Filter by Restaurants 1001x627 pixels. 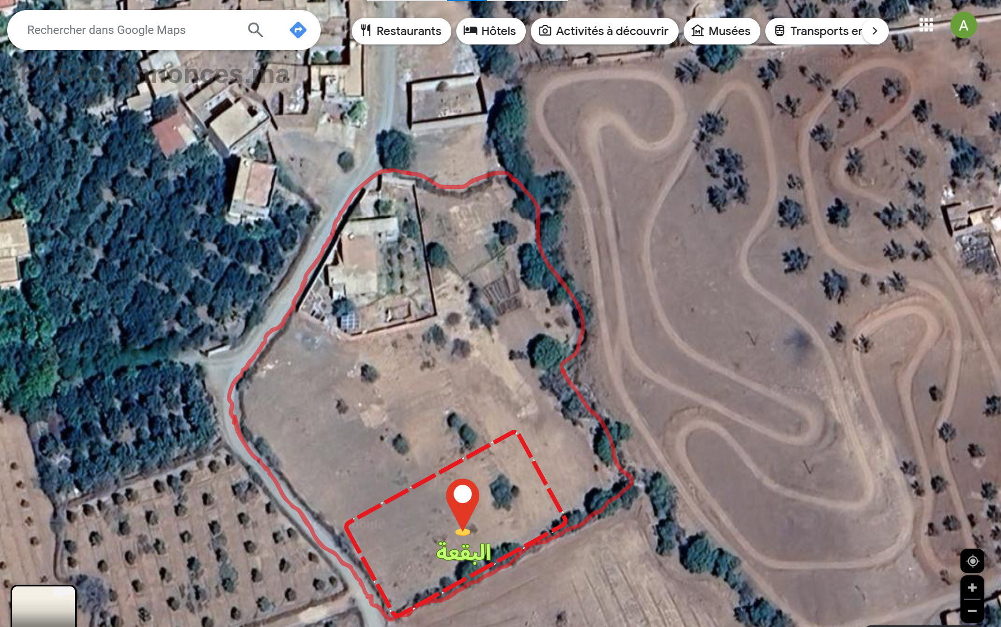click(x=401, y=31)
